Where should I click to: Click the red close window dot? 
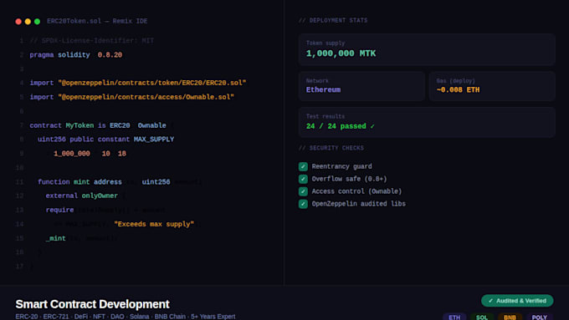click(x=18, y=22)
